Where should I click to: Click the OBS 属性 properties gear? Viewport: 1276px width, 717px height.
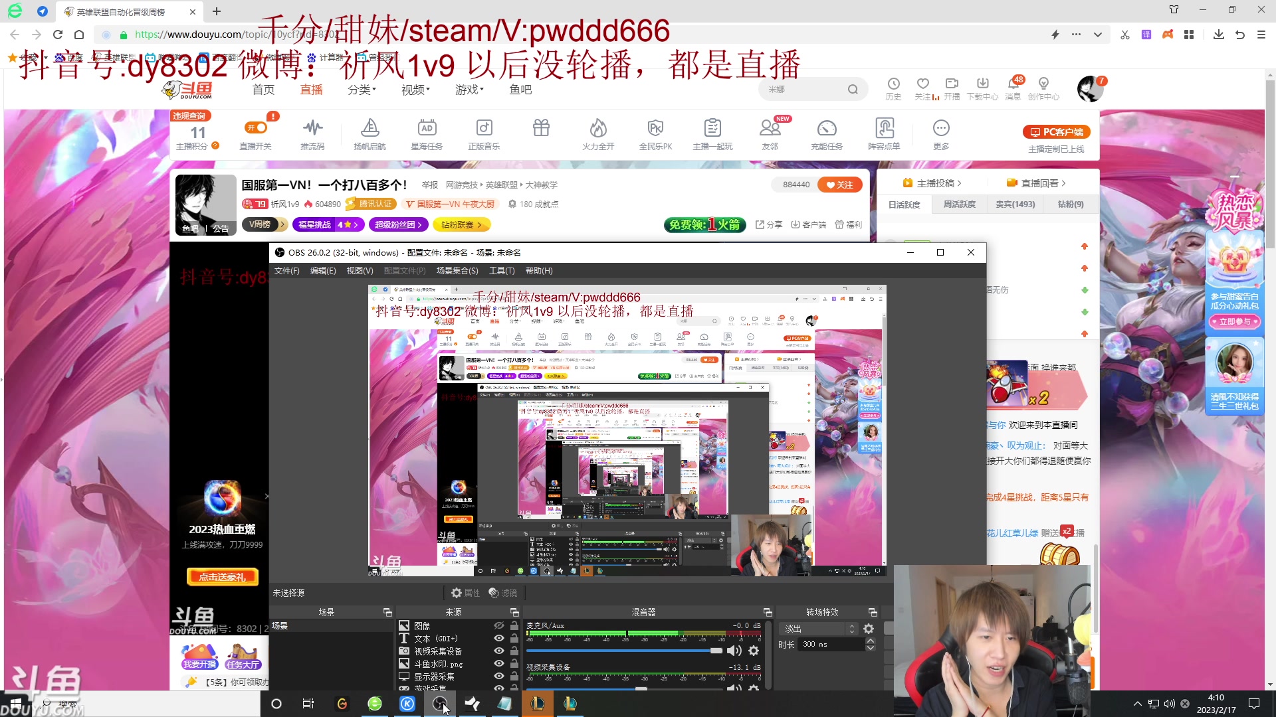click(465, 593)
